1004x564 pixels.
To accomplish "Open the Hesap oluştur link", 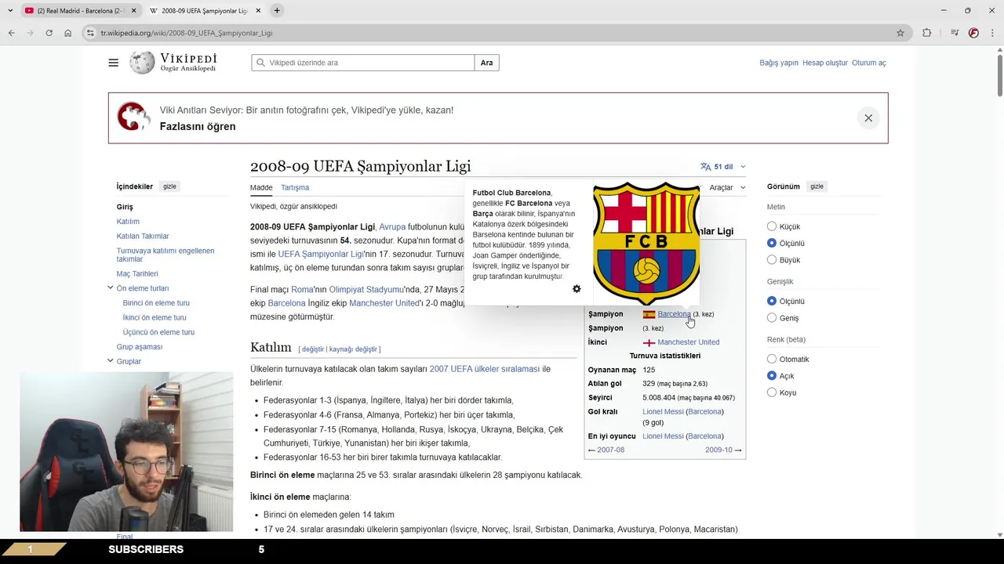I will click(824, 63).
